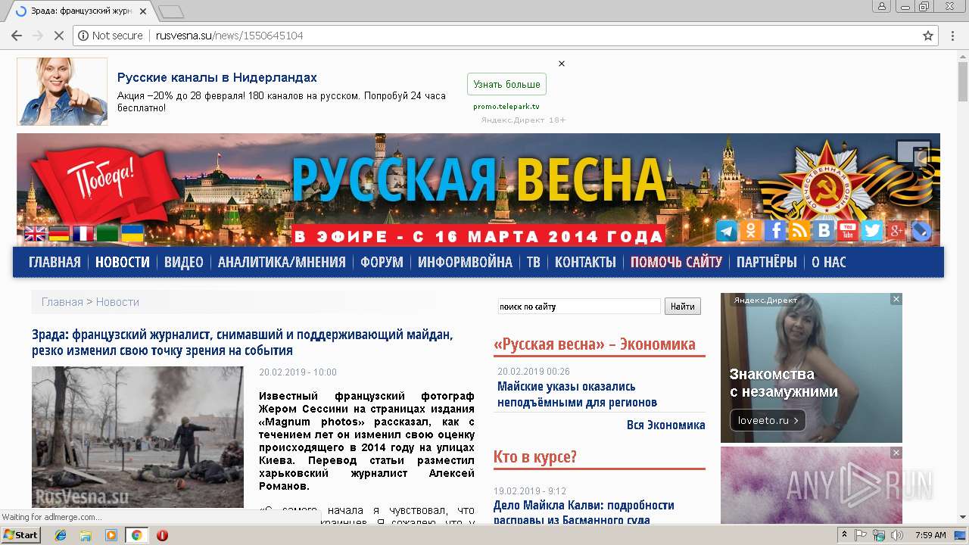This screenshot has height=545, width=969.
Task: Click the taskbar clock showing 7:59 AM
Action: 930,535
